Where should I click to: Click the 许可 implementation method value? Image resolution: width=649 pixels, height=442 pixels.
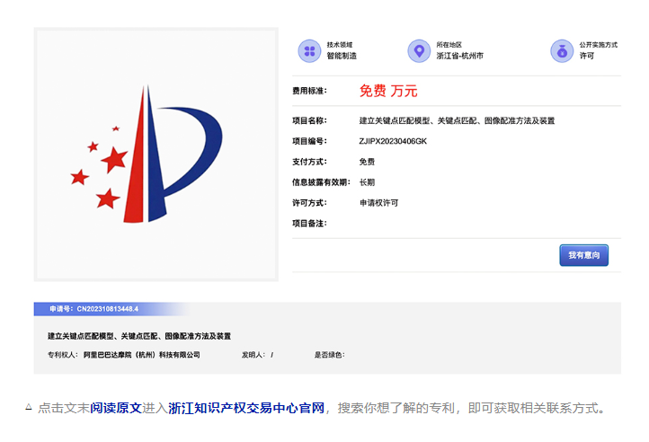point(586,56)
